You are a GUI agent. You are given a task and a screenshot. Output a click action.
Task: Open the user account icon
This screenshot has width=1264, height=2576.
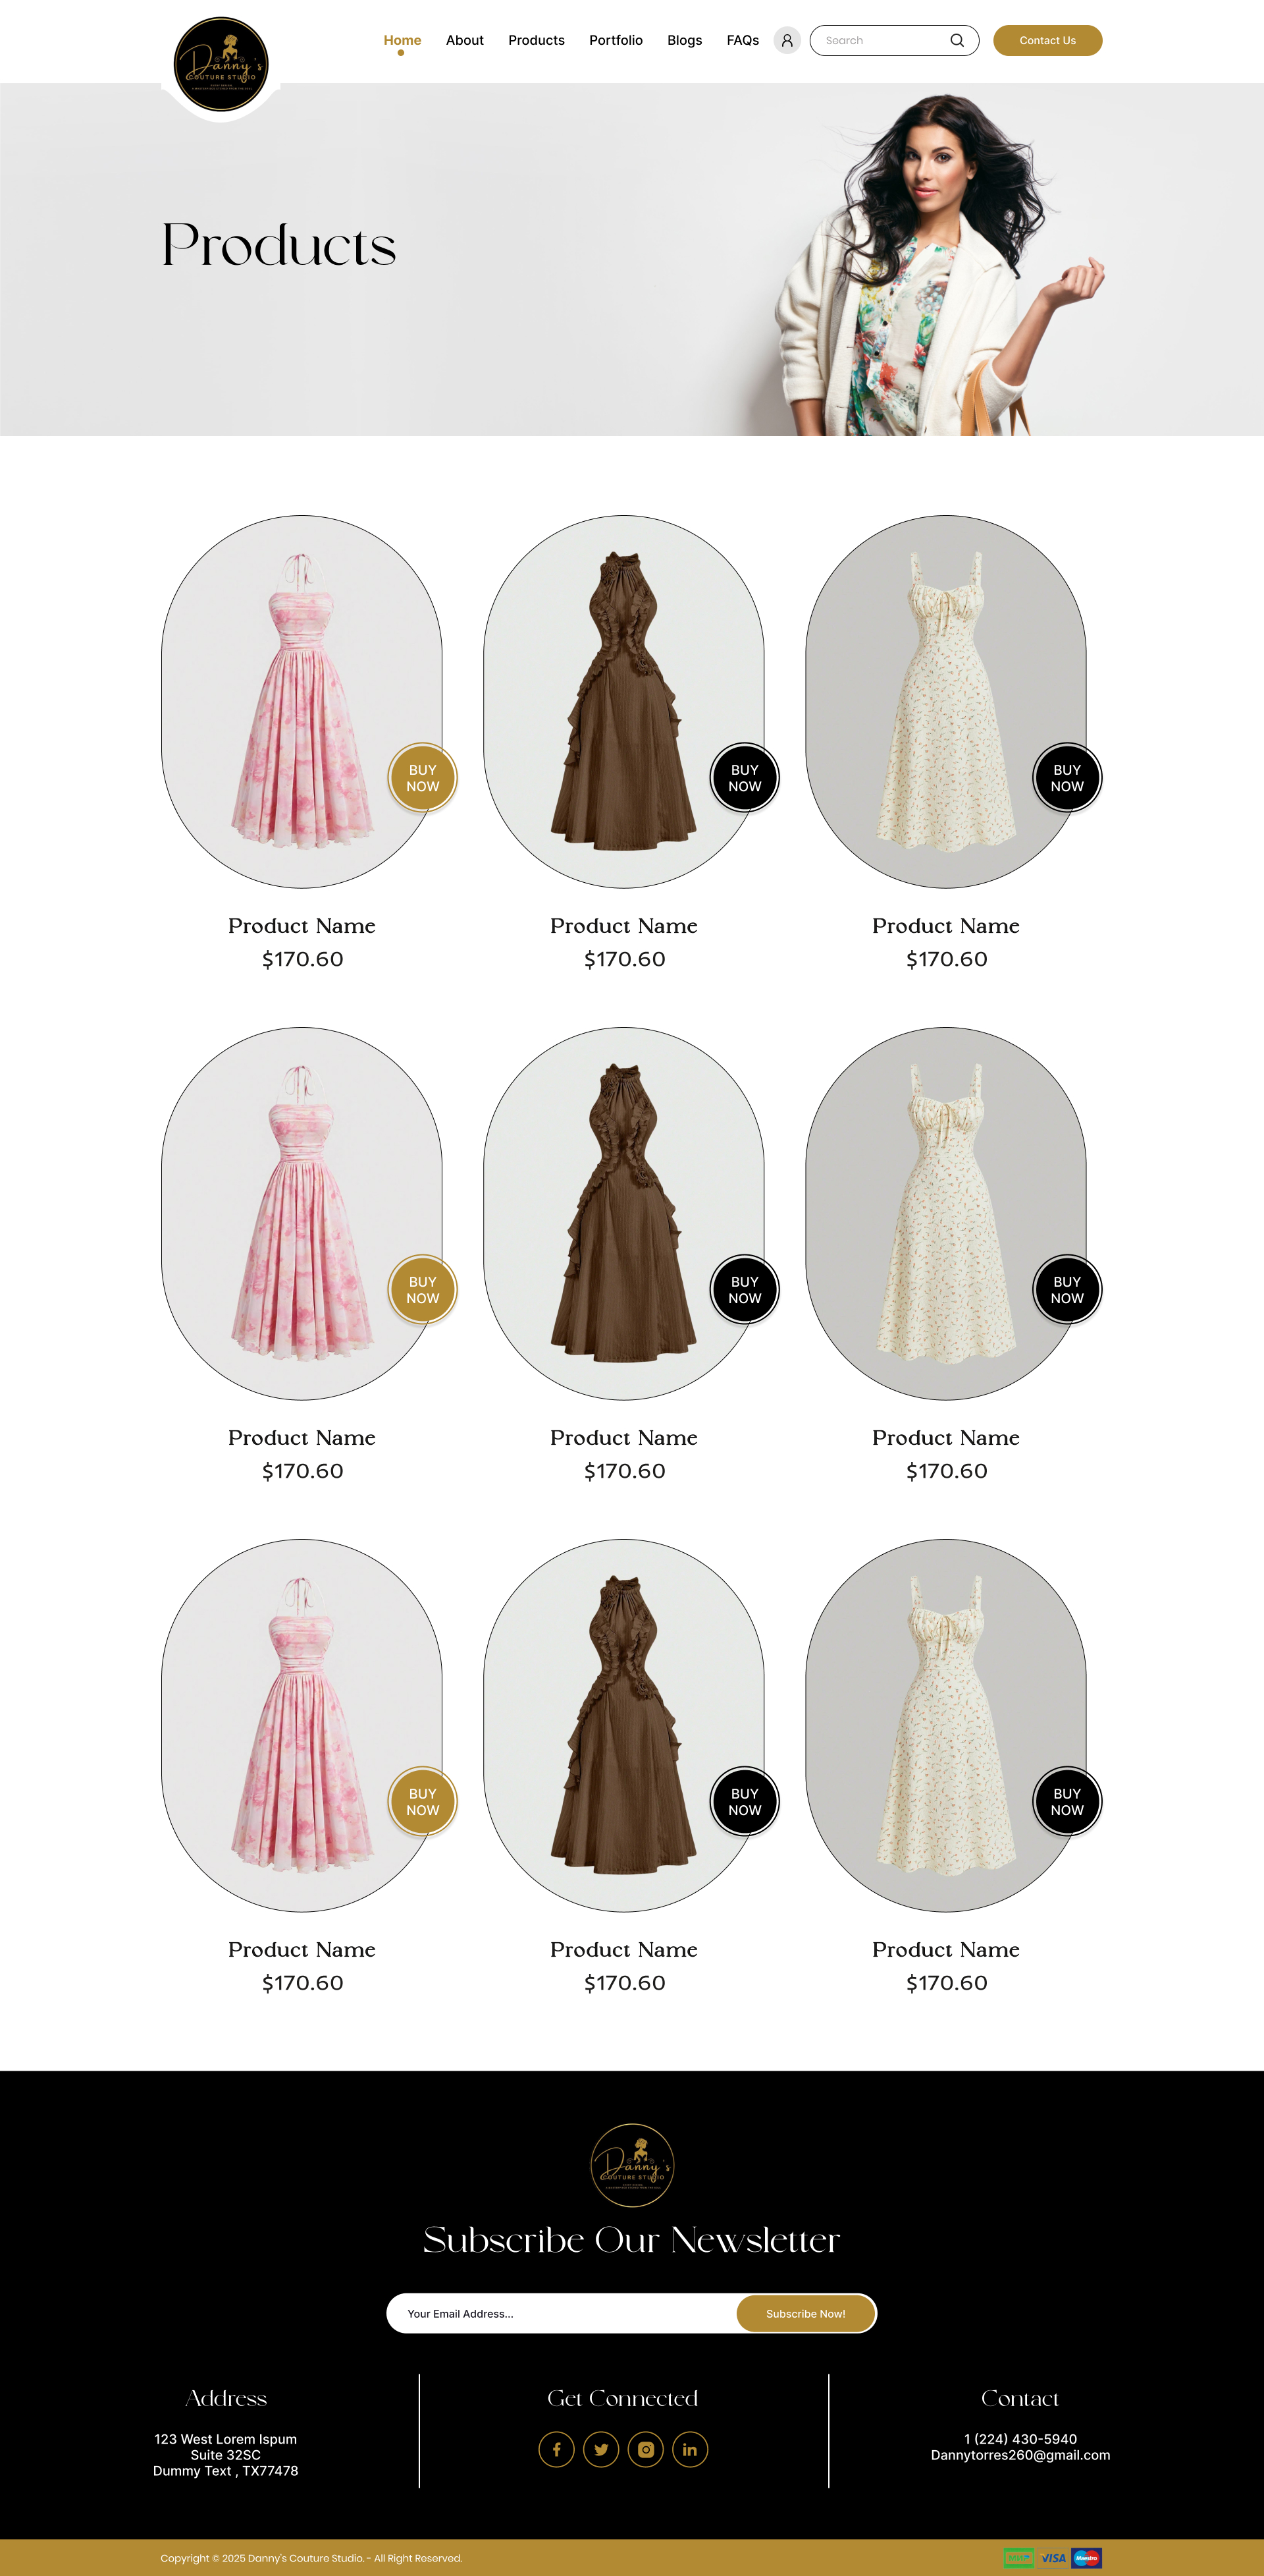[786, 41]
